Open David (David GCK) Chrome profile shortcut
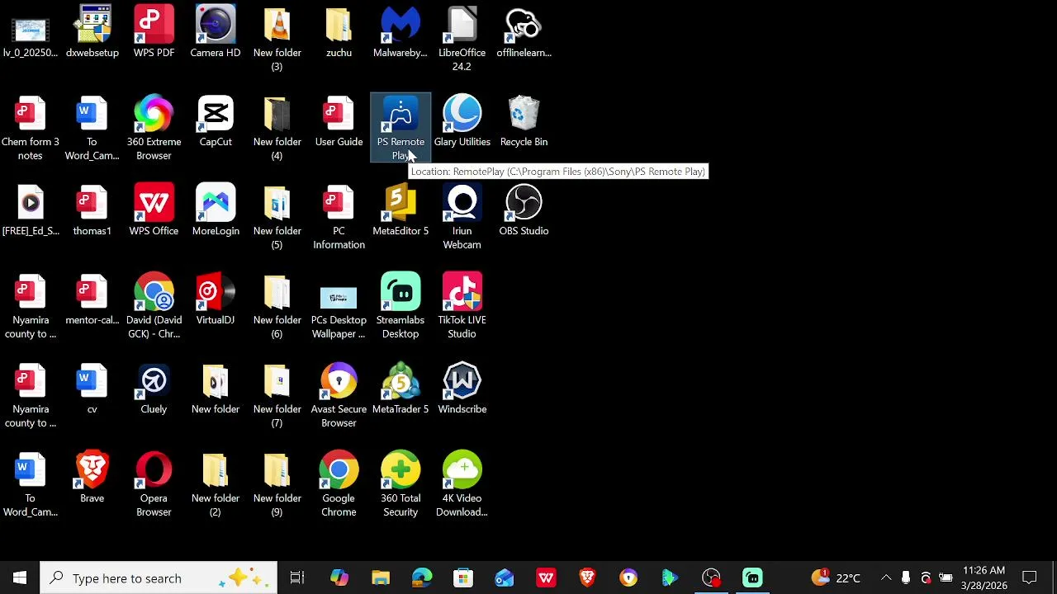This screenshot has height=594, width=1057. 154,306
